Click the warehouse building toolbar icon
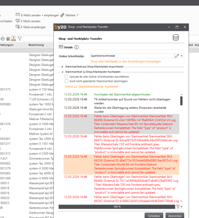 [8, 39]
